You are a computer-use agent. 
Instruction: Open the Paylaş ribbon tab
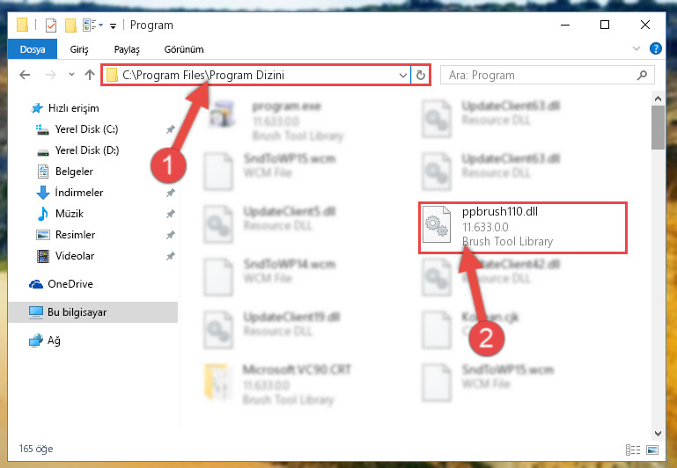tap(127, 49)
